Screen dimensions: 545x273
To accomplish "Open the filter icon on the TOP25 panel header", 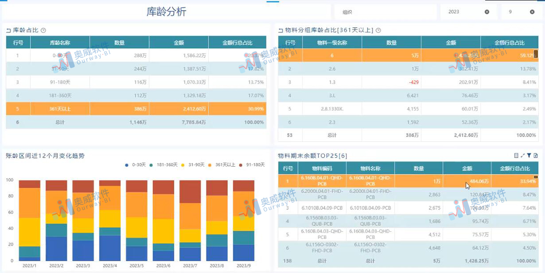I will pyautogui.click(x=529, y=155).
